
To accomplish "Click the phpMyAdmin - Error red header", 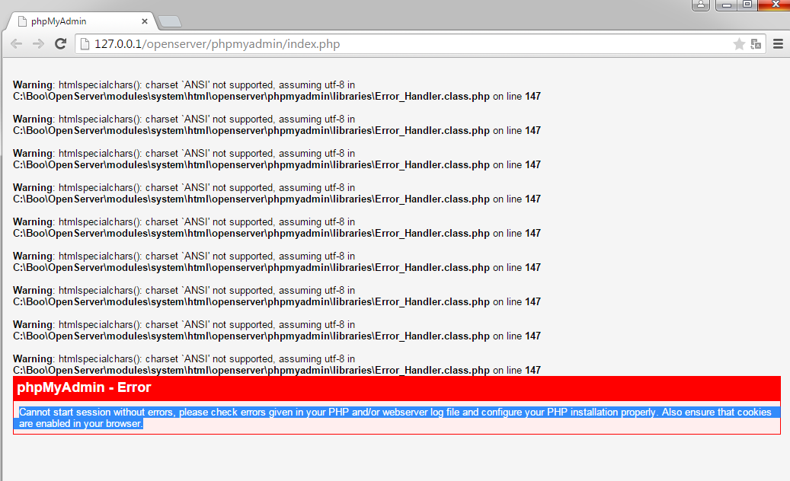I will point(396,387).
